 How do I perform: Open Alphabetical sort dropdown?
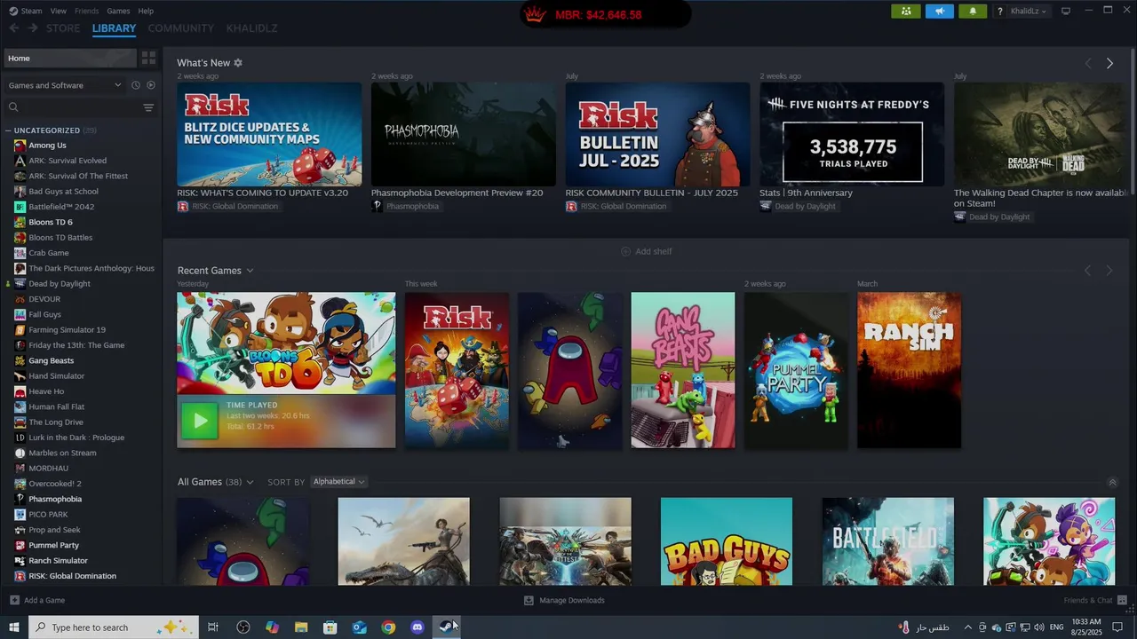click(338, 482)
